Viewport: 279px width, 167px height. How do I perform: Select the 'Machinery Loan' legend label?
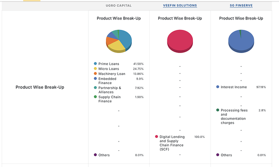(x=112, y=74)
